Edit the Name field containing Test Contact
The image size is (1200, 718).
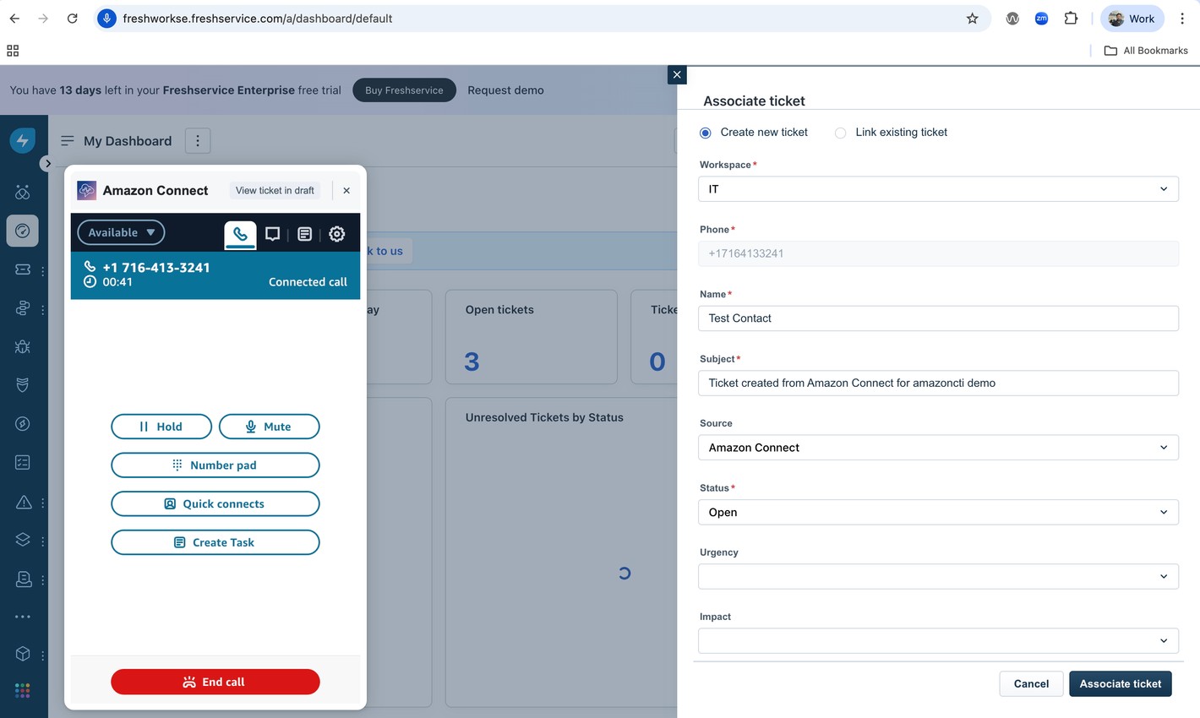(x=938, y=318)
